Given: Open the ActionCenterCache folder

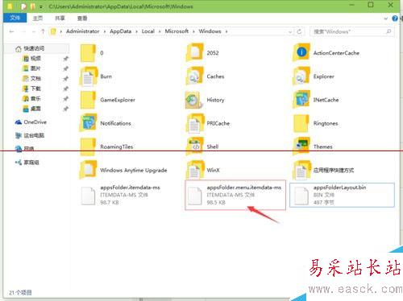Looking at the screenshot, I should coord(326,53).
